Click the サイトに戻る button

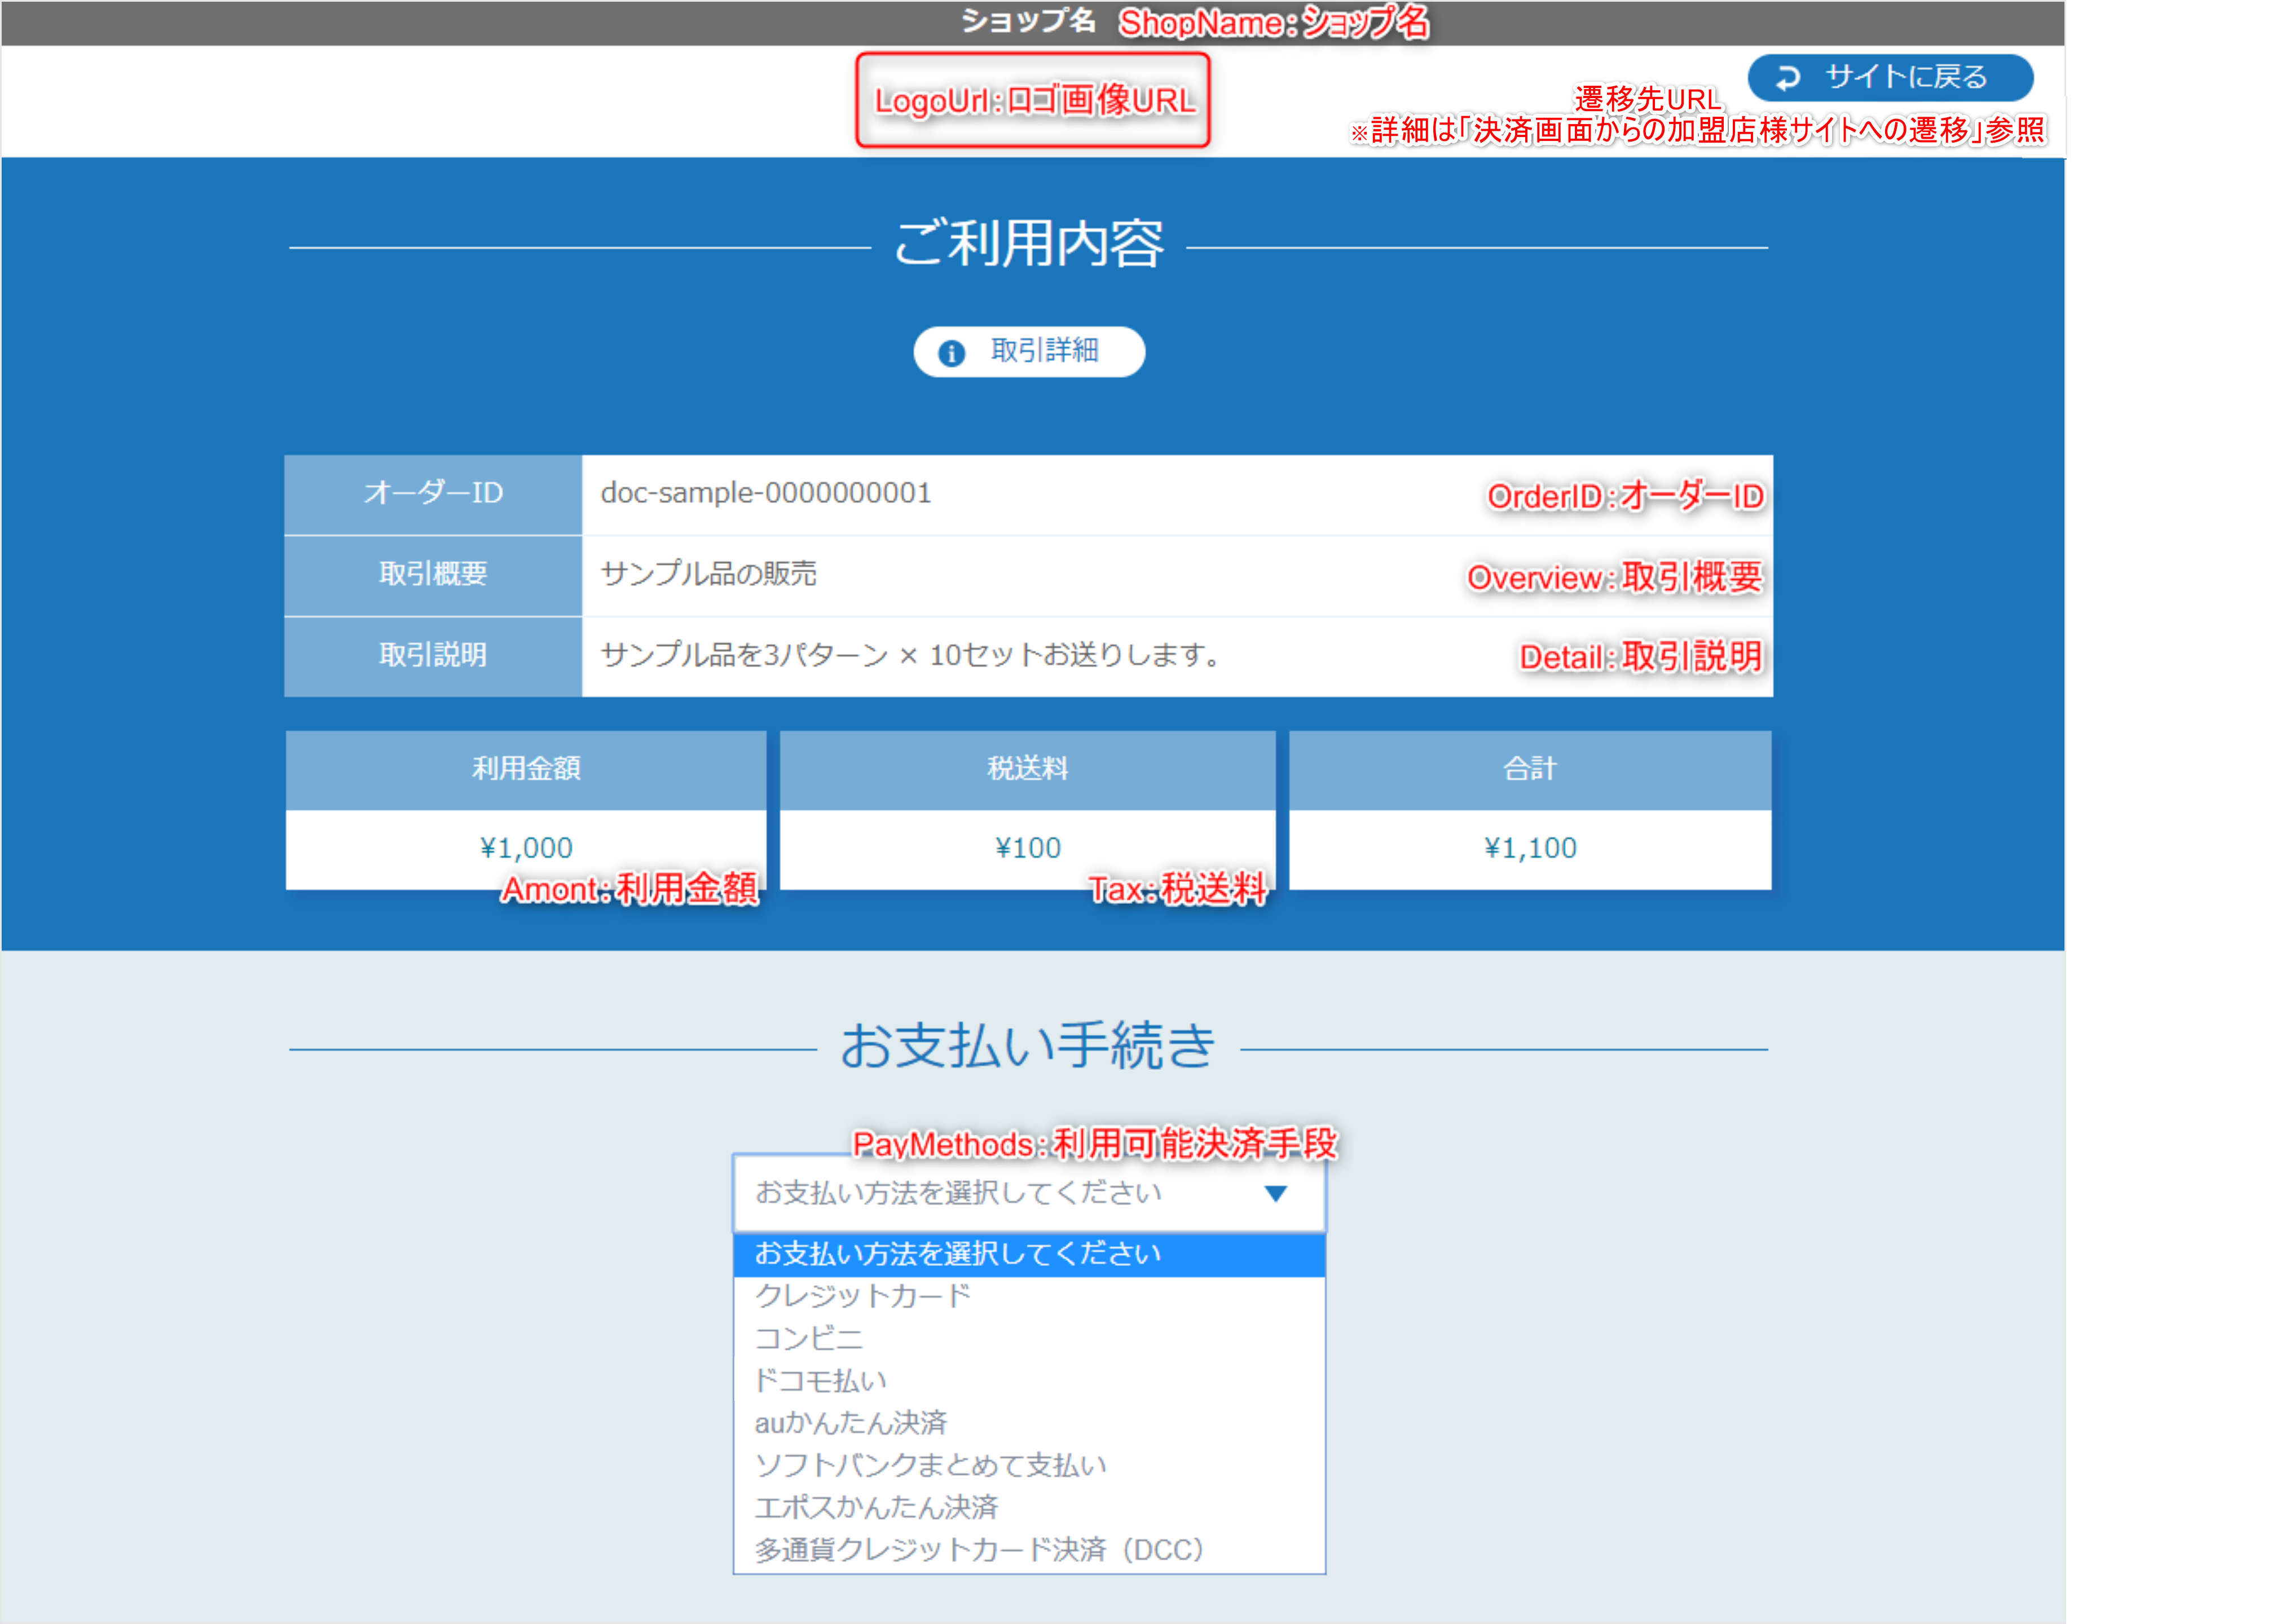click(1890, 78)
